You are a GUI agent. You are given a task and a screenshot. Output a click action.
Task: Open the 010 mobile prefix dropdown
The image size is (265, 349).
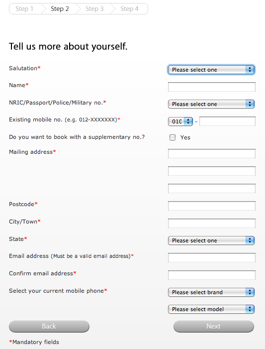point(180,121)
